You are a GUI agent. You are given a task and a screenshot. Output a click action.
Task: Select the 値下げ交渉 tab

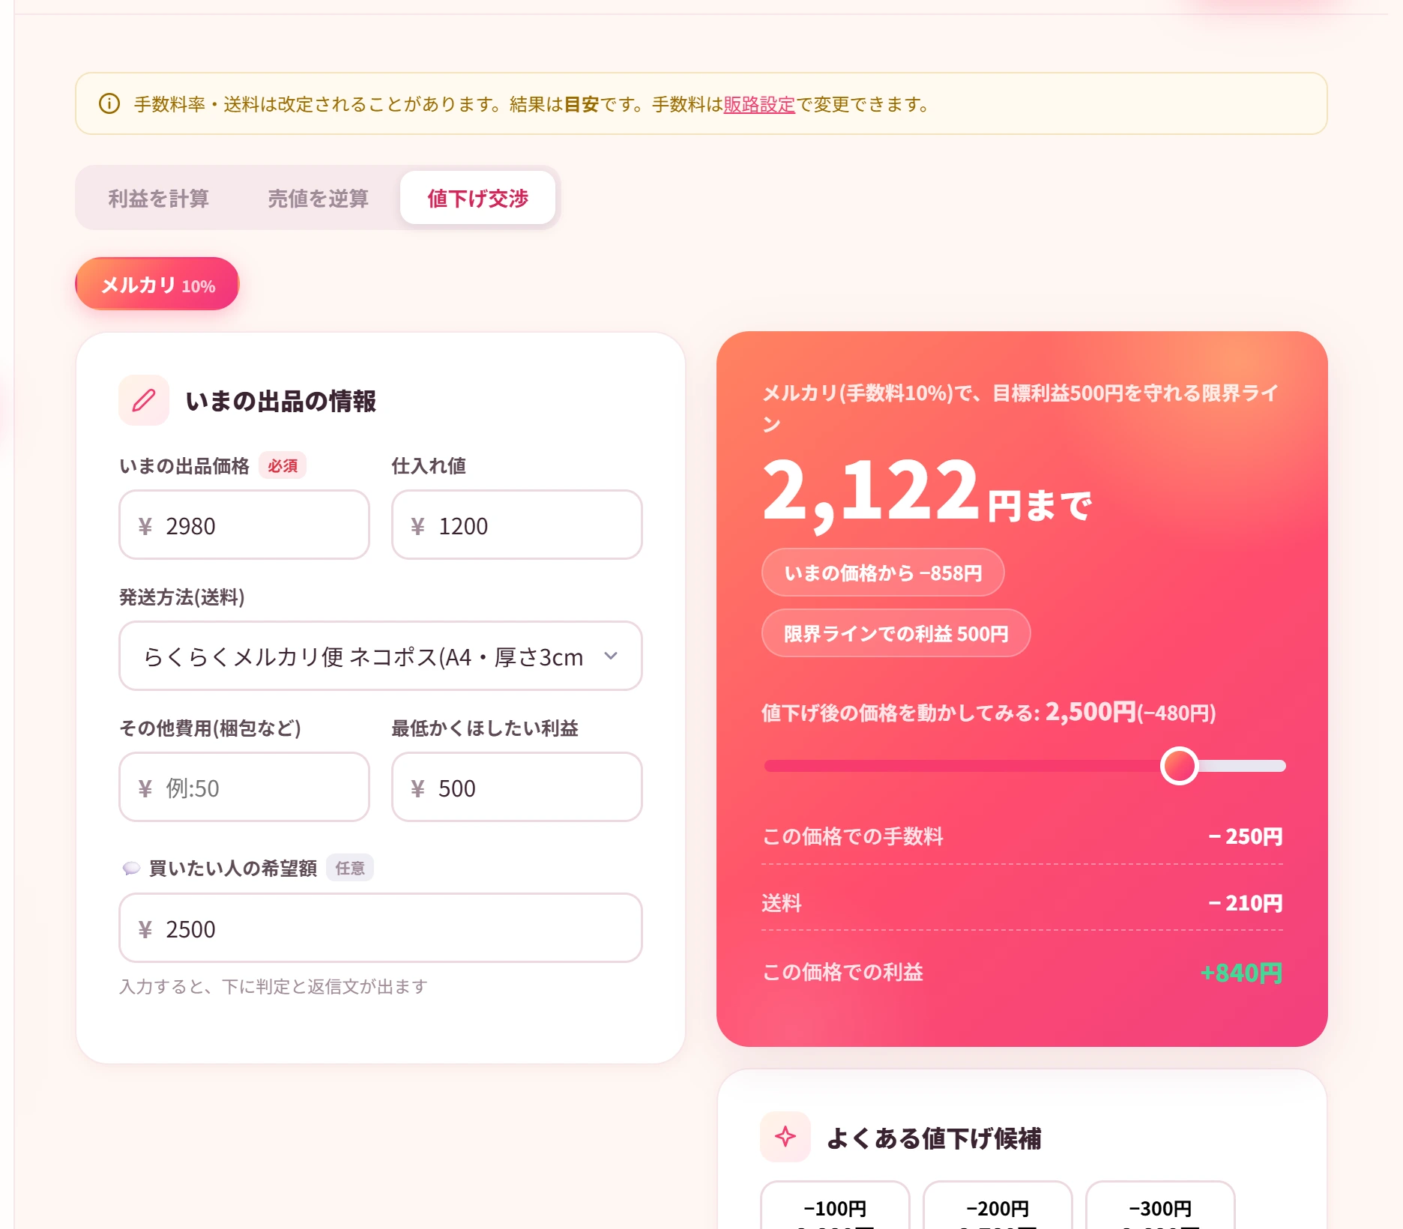(x=478, y=198)
